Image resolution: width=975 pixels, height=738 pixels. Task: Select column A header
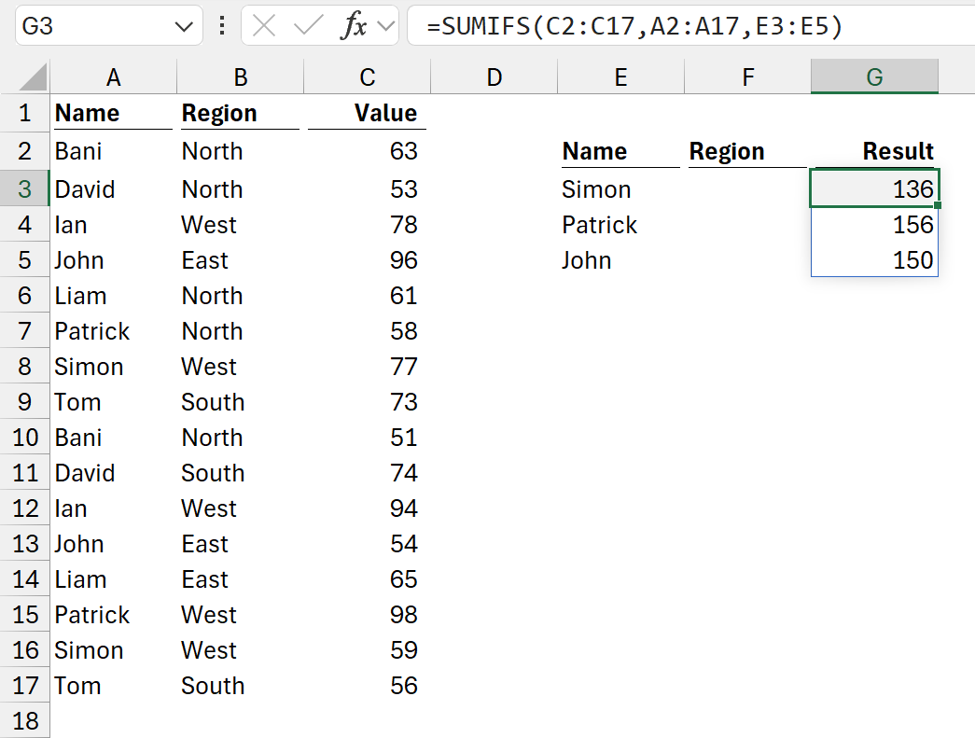[113, 78]
